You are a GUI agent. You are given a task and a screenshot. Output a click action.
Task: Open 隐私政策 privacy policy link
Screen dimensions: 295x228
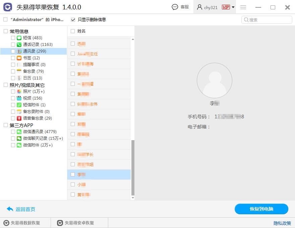(x=282, y=223)
